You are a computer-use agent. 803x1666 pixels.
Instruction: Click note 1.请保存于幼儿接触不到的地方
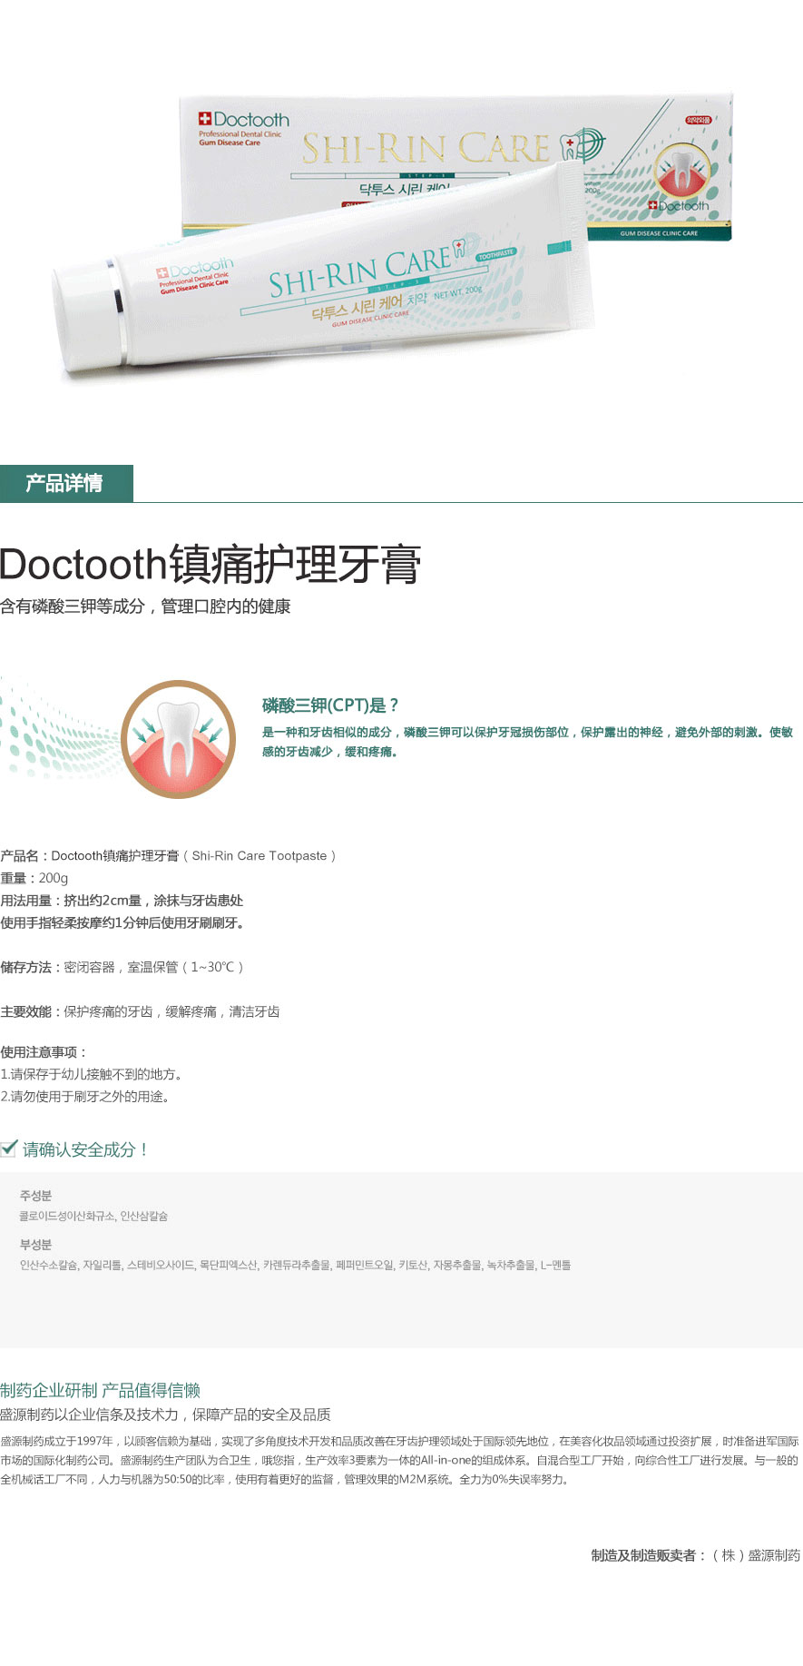point(93,1074)
